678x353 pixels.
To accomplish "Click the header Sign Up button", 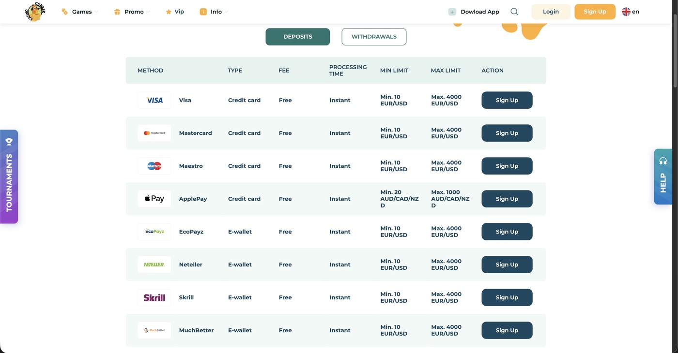I will pyautogui.click(x=595, y=12).
